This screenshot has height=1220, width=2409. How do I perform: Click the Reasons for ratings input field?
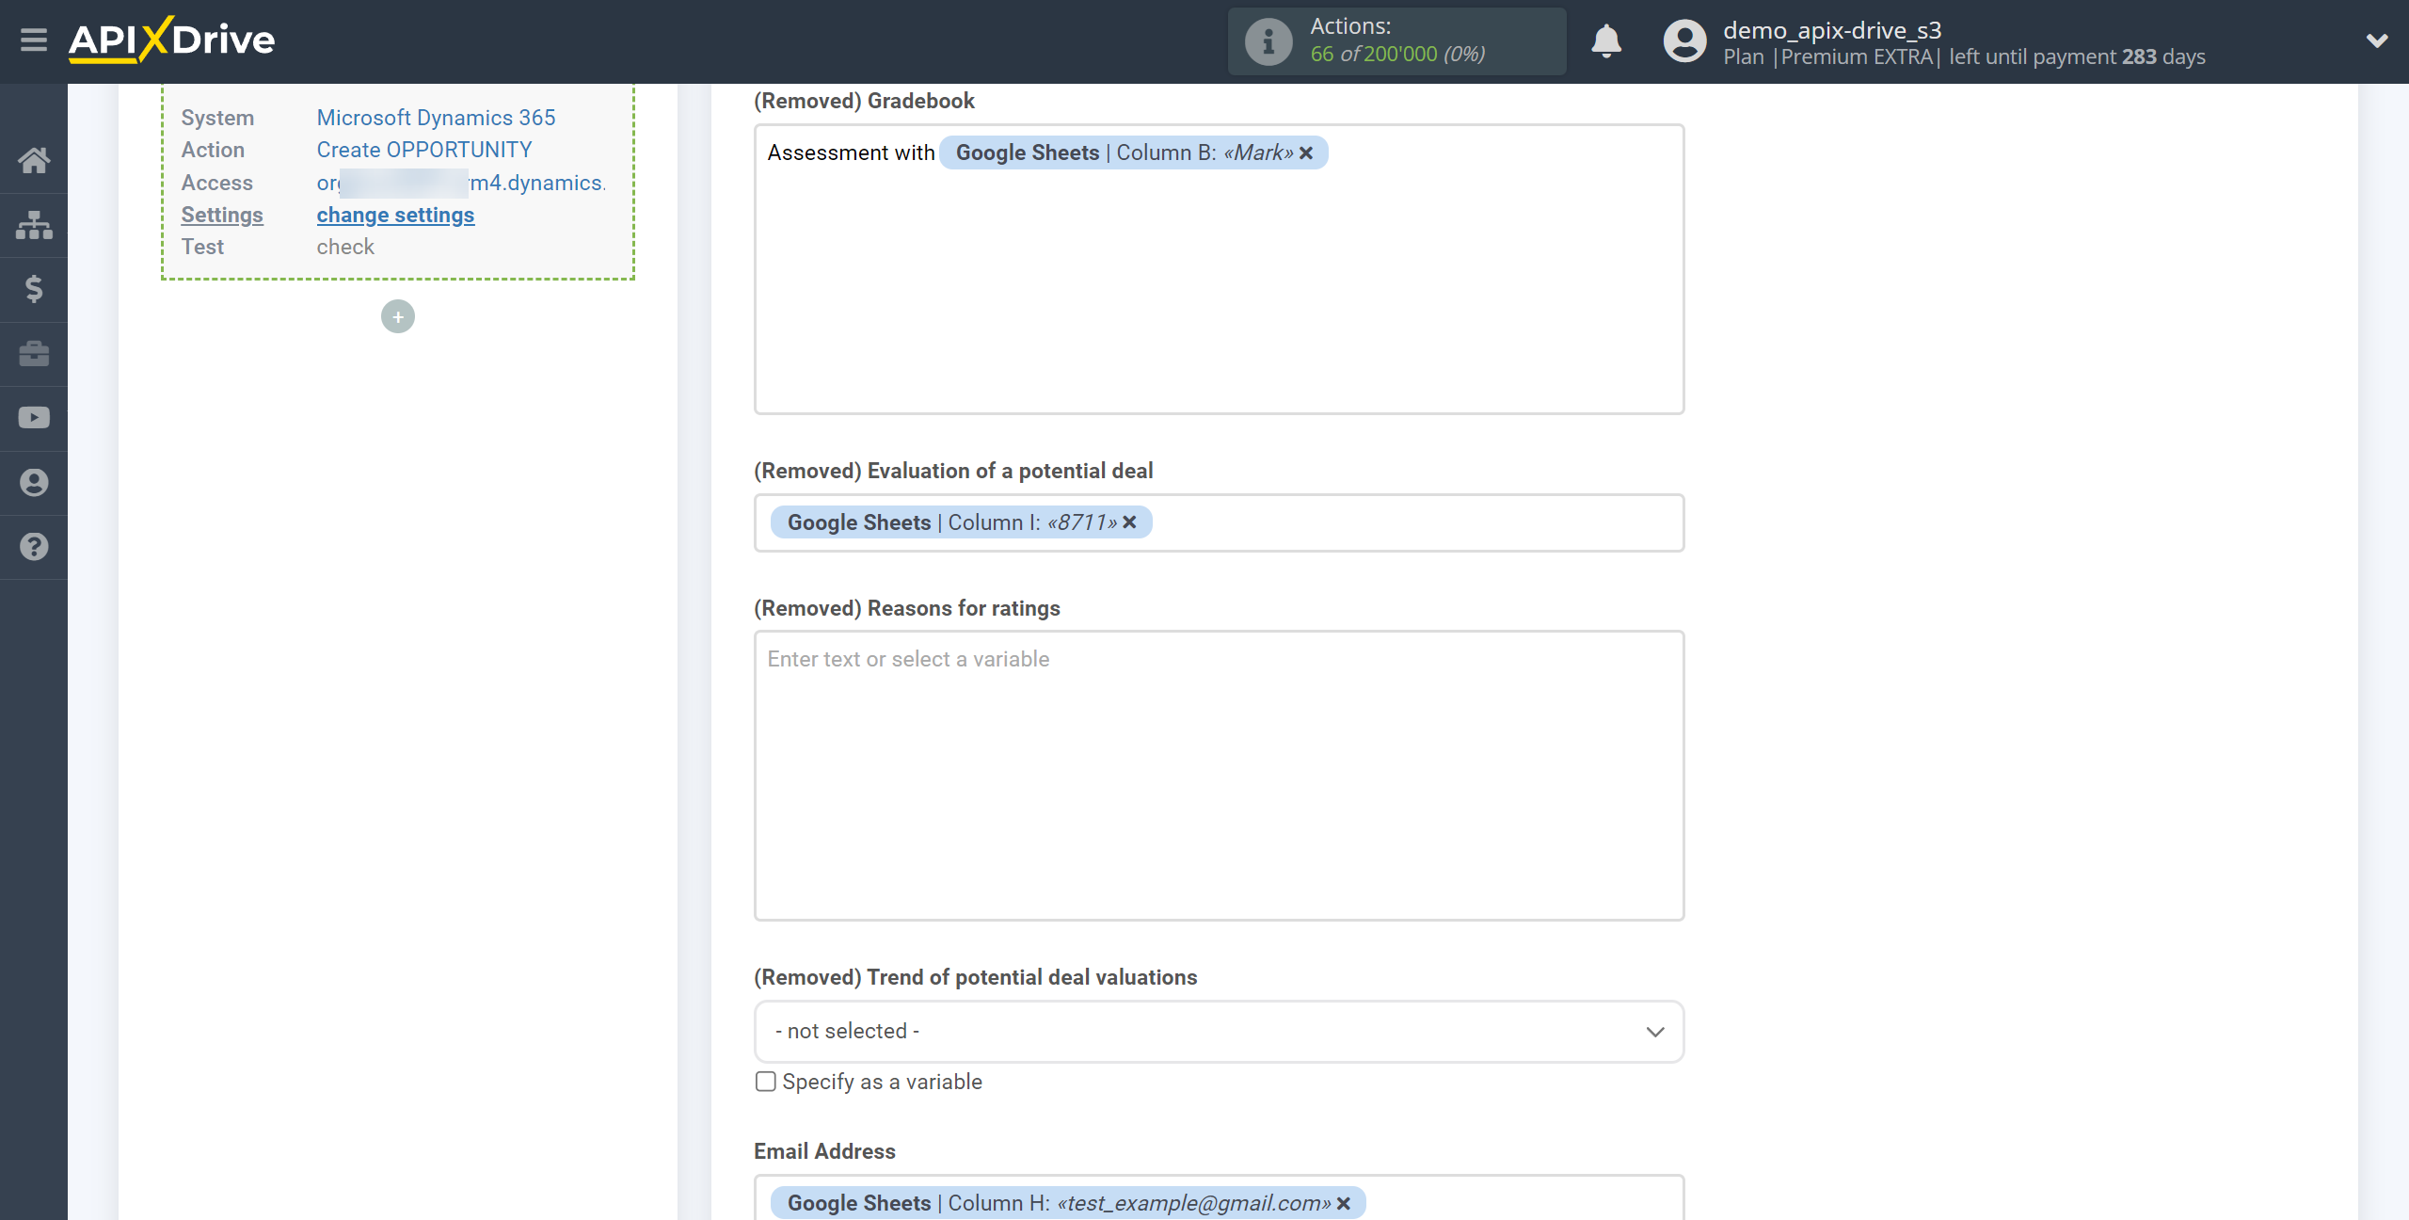(x=1220, y=775)
